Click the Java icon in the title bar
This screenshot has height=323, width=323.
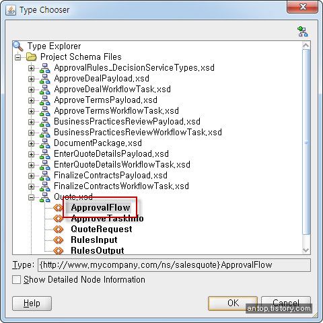point(11,10)
